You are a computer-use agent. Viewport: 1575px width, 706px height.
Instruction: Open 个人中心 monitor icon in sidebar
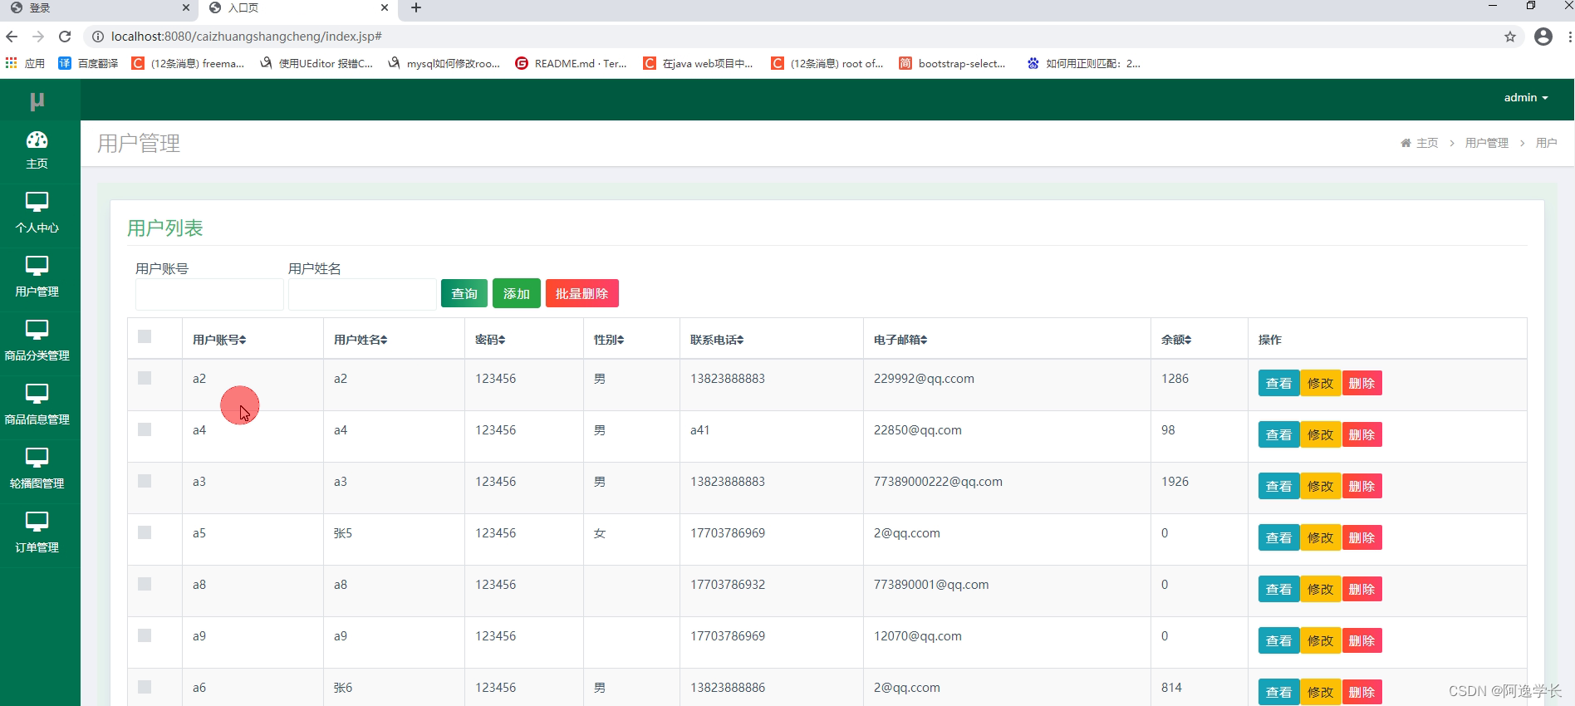pos(37,202)
